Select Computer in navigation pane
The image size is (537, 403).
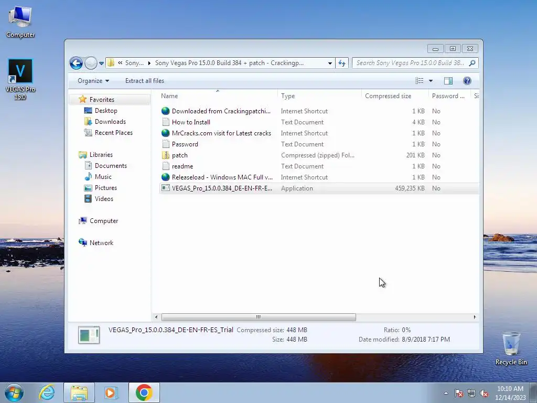tap(104, 221)
